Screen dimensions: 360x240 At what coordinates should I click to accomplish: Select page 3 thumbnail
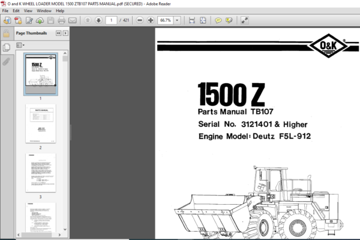click(41, 173)
